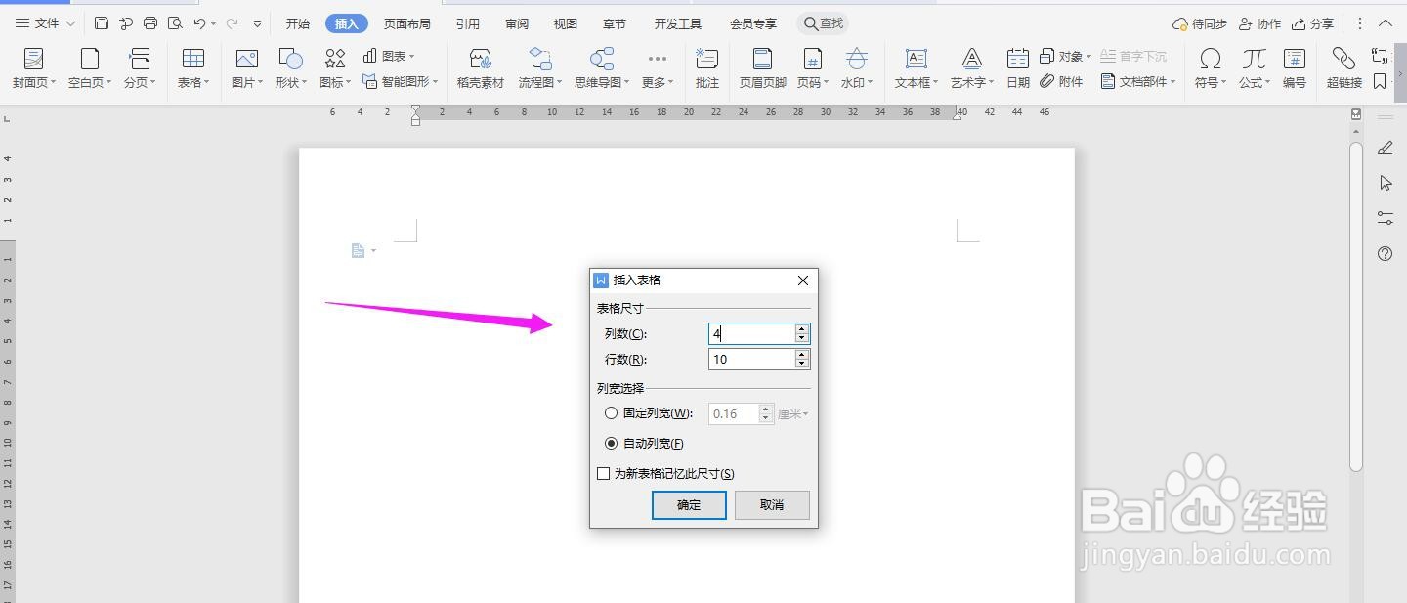Image resolution: width=1407 pixels, height=603 pixels.
Task: Click the 确定 button
Action: (x=689, y=504)
